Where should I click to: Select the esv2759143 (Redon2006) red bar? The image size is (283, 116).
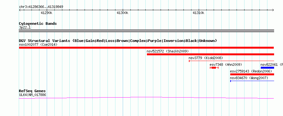[252, 74]
